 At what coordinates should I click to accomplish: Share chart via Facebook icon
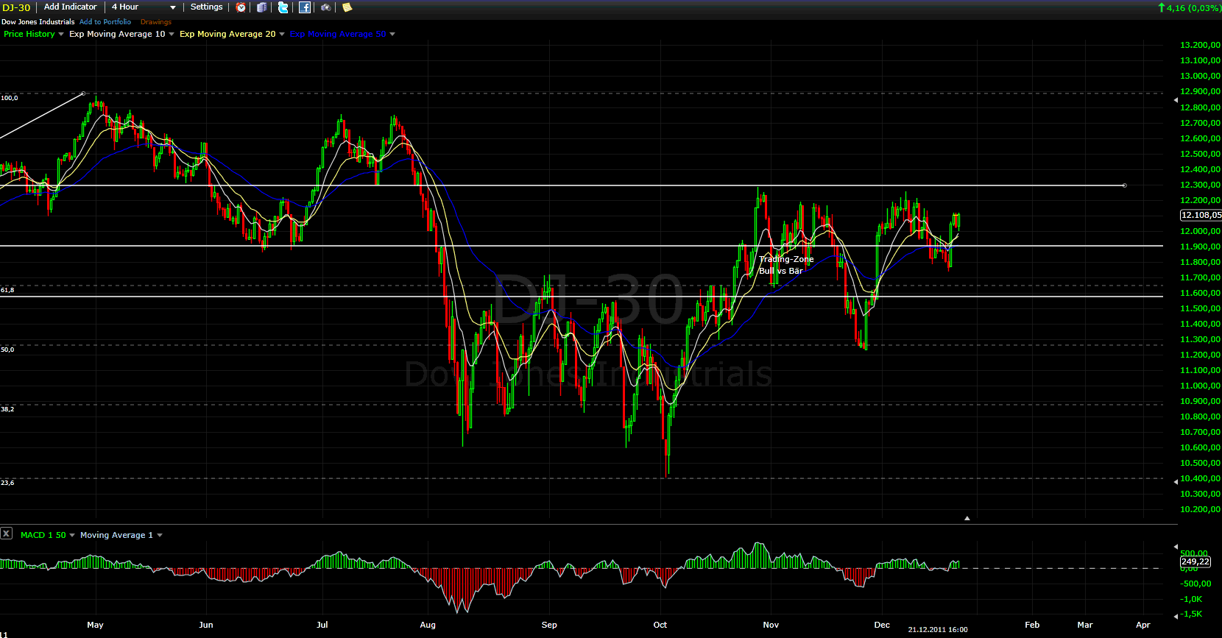(304, 7)
